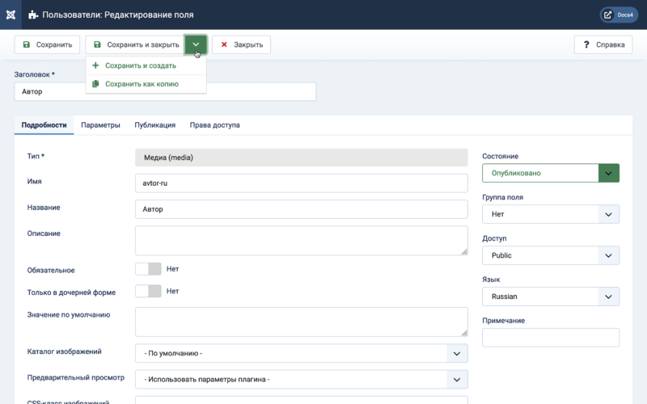The height and width of the screenshot is (404, 647).
Task: Open the Права доступа tab
Action: pos(214,125)
